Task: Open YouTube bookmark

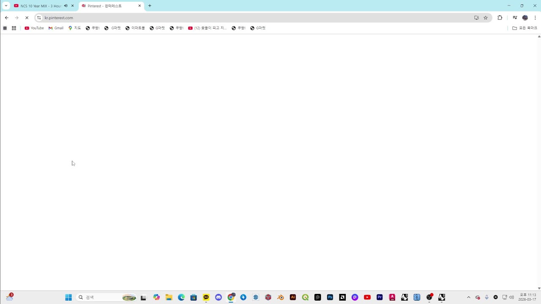Action: 34,28
